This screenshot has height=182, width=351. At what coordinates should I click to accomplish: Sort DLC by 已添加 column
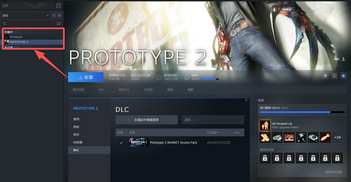213,132
